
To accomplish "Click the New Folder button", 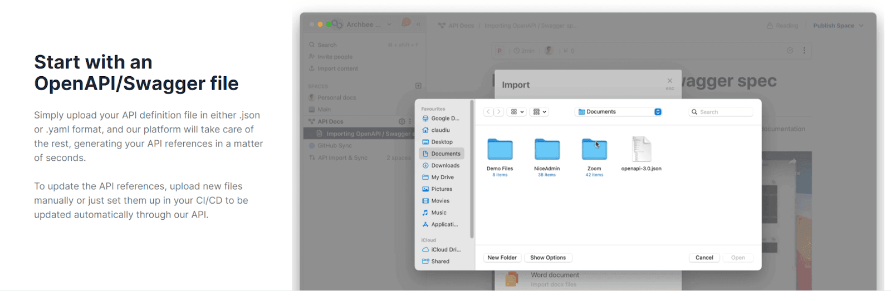I will [502, 258].
